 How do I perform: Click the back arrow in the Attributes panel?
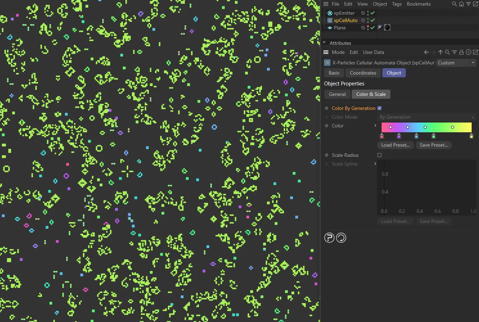coord(426,52)
